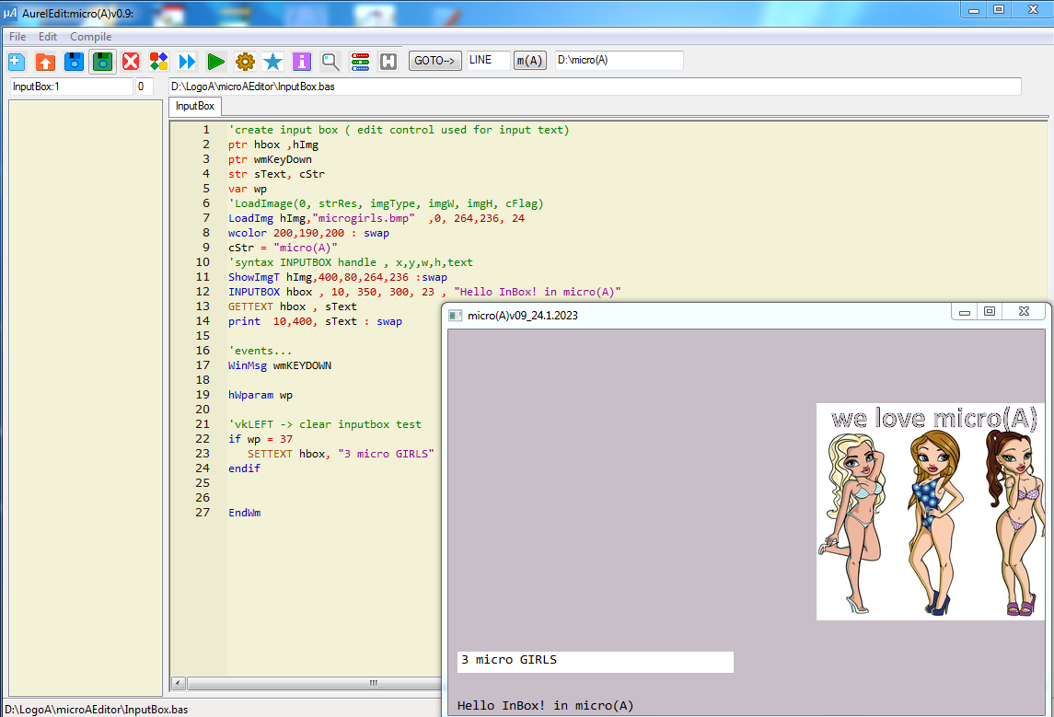Select the InputBox editor tab
This screenshot has width=1054, height=717.
(195, 106)
